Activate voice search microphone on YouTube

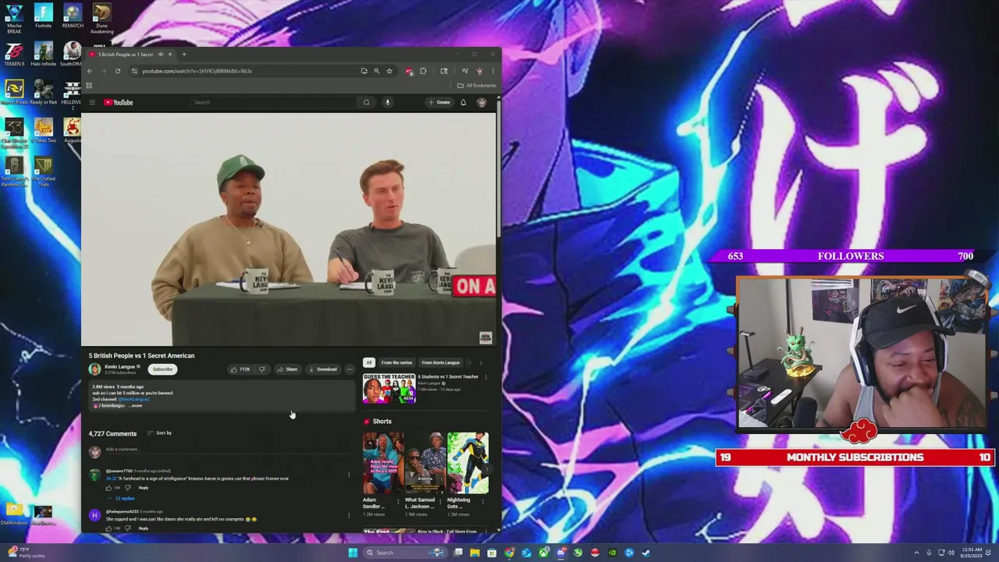point(387,102)
